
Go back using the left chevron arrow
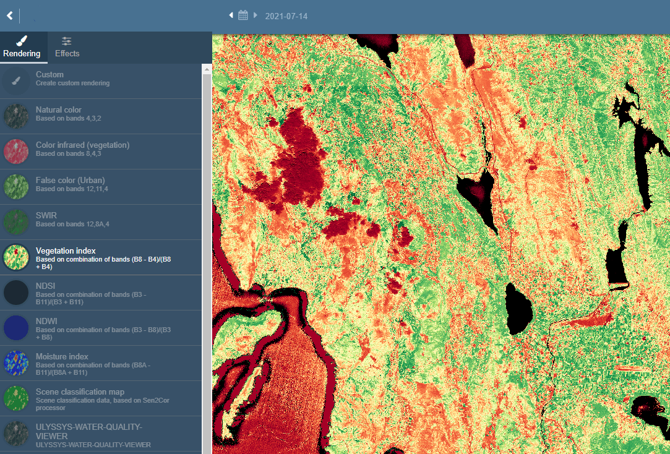tap(10, 16)
